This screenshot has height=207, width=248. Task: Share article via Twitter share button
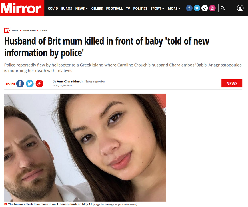(30, 83)
